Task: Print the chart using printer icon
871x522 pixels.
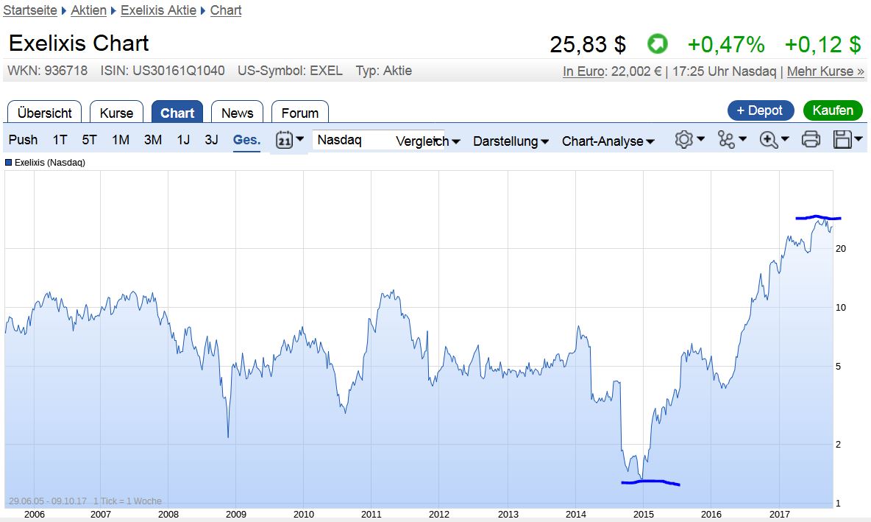Action: pos(811,140)
